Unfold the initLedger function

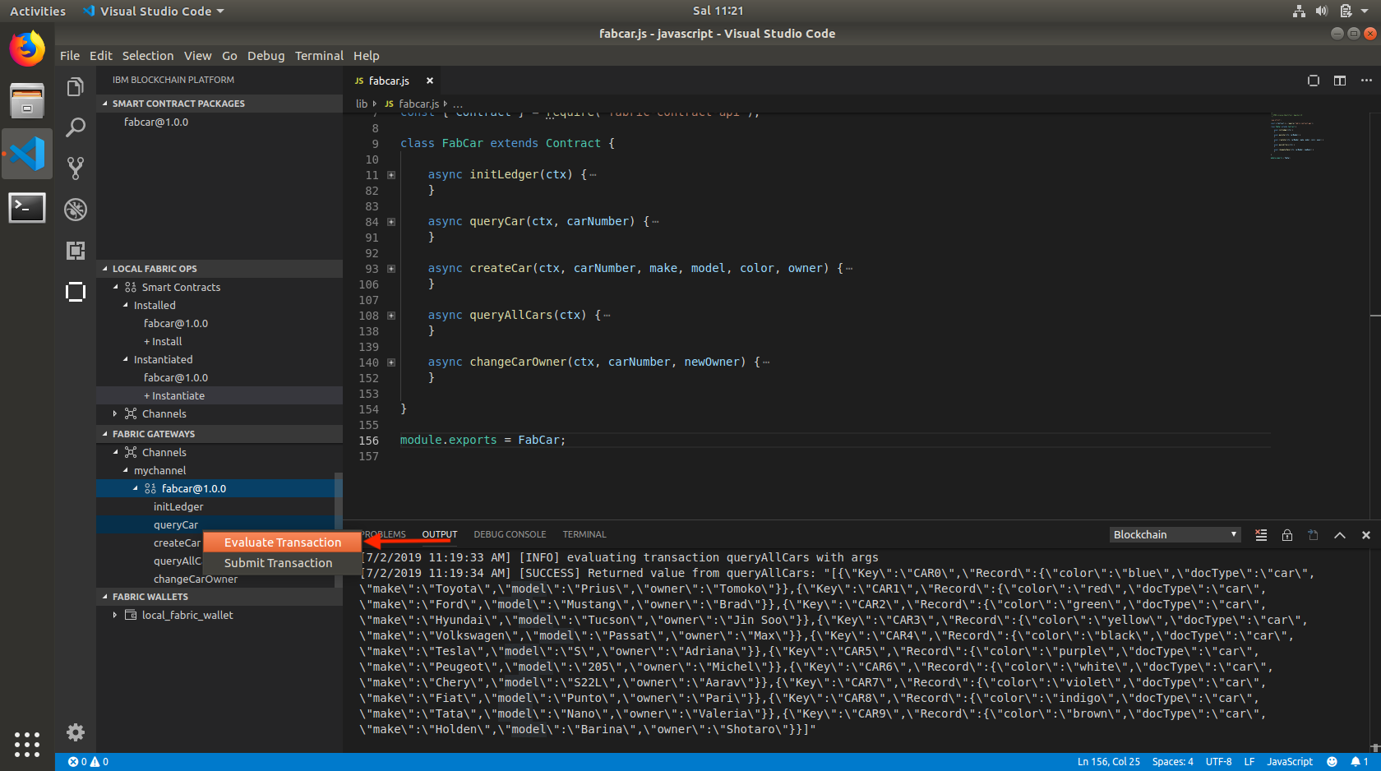391,175
